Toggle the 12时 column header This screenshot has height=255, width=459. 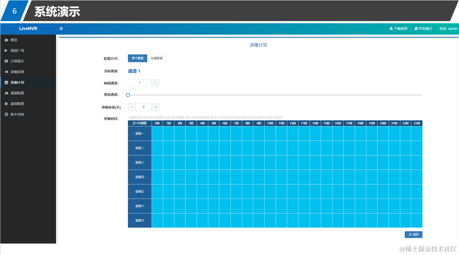pyautogui.click(x=293, y=123)
